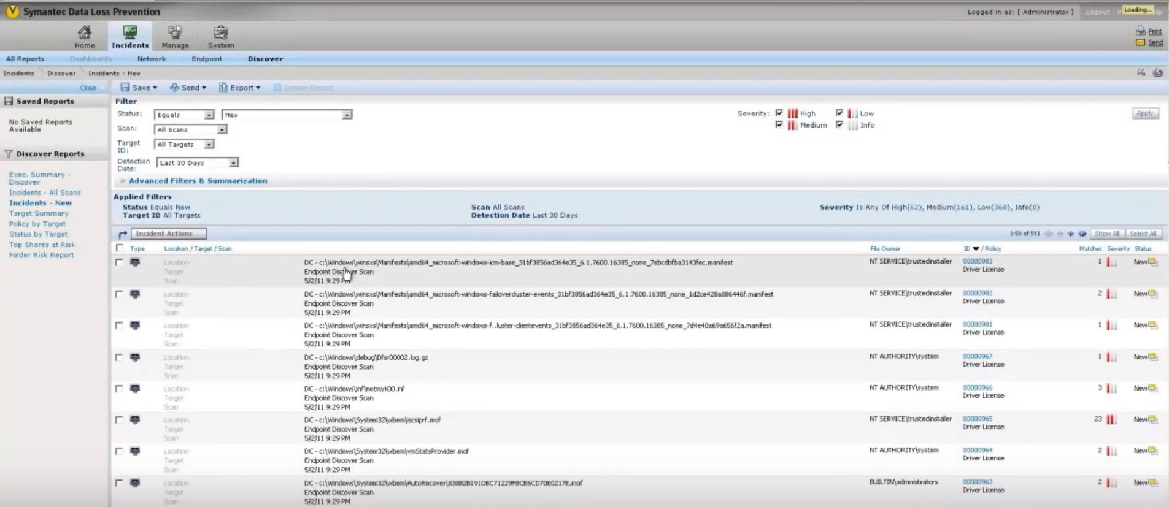Open the Target Summary report link
The width and height of the screenshot is (1169, 507).
39,213
